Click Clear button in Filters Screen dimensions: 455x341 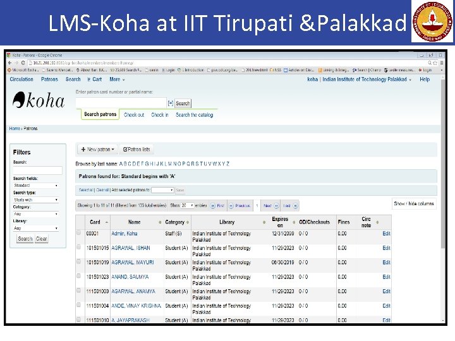[x=41, y=239]
